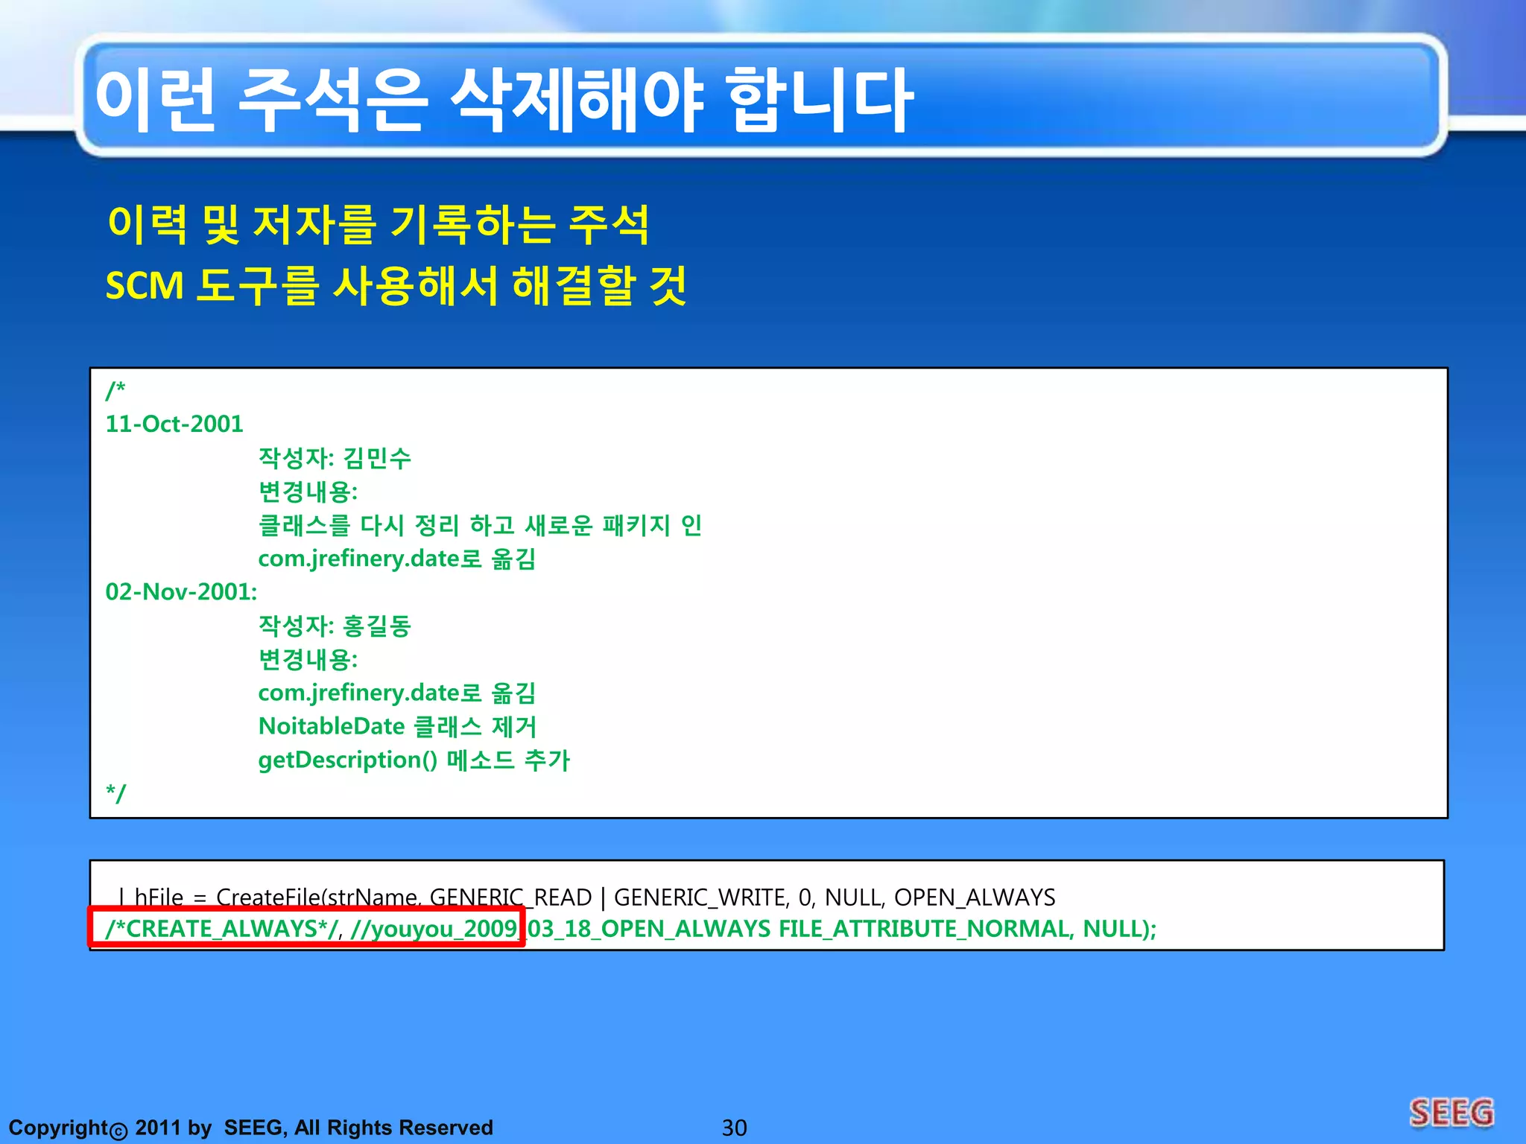The image size is (1526, 1144).
Task: Select the '/*CREATE_ALWAYS*/' comment text
Action: [x=222, y=929]
